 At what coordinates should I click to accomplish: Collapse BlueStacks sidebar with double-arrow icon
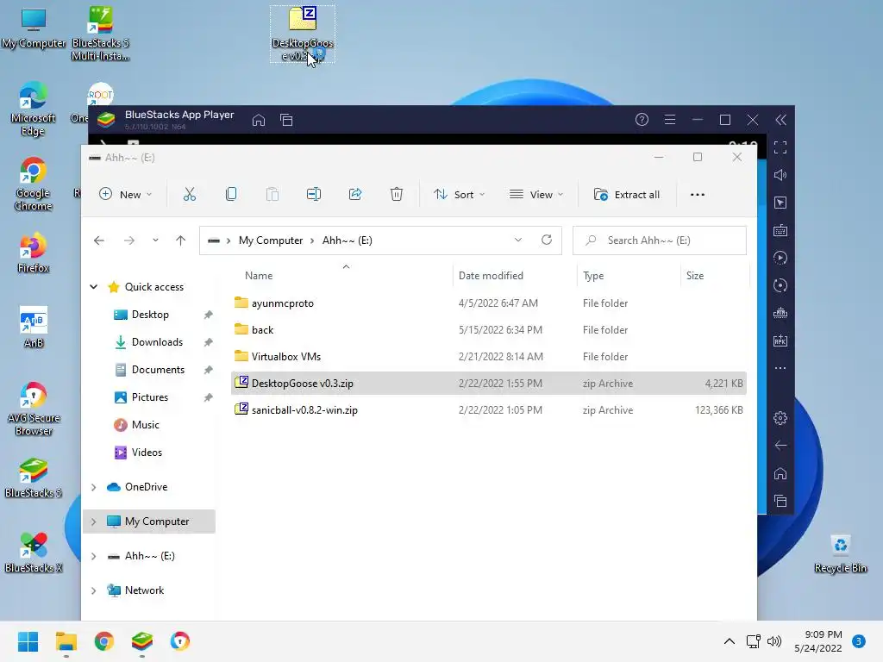(x=780, y=120)
